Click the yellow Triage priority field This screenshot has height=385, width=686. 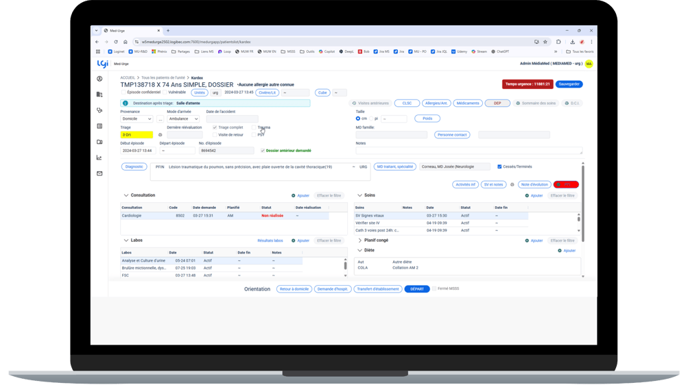(137, 135)
